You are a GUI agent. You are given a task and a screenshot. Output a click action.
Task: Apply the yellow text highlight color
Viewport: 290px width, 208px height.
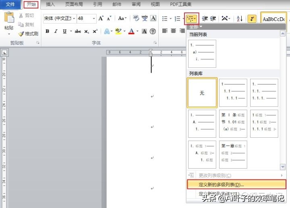tap(118, 31)
